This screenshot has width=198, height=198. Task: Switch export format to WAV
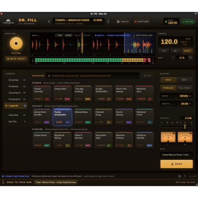[x=168, y=80]
